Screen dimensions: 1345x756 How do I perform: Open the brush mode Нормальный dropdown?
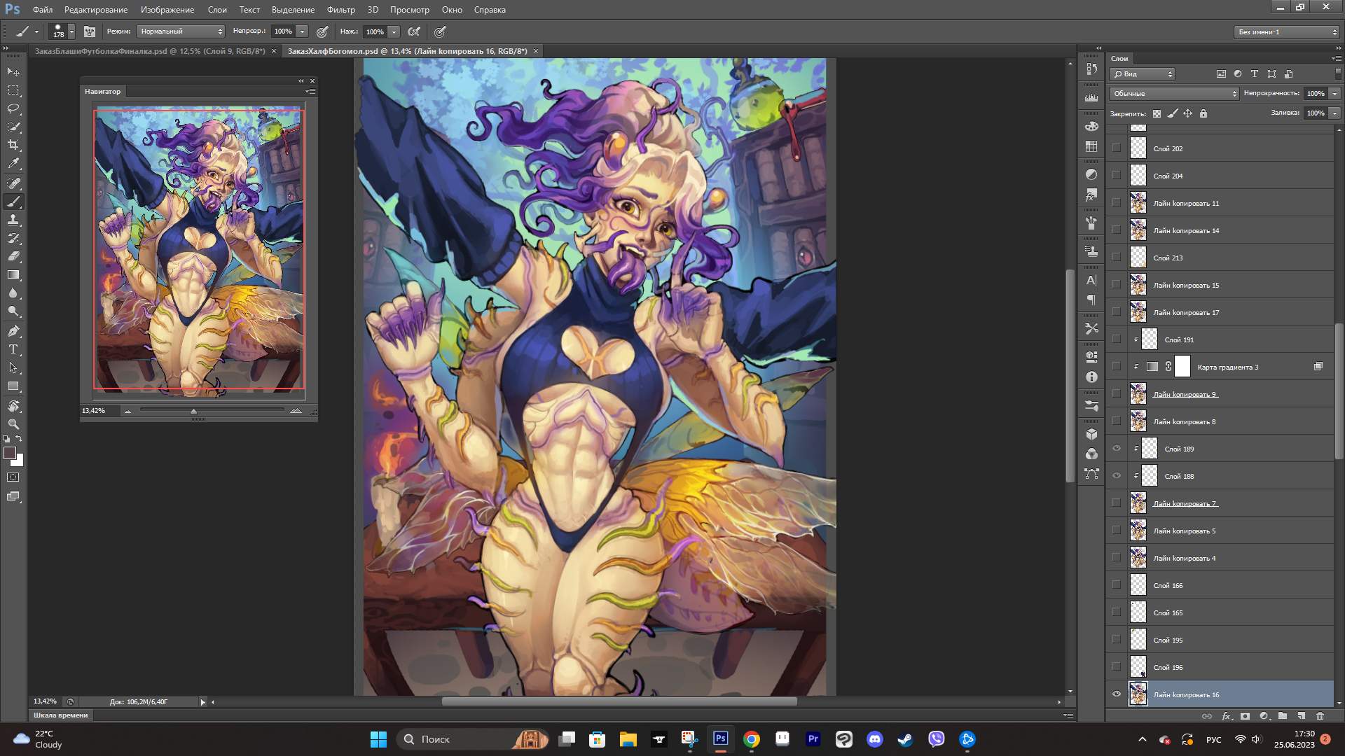click(181, 31)
